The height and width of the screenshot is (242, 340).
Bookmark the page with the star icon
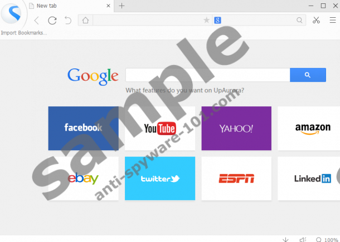(206, 21)
